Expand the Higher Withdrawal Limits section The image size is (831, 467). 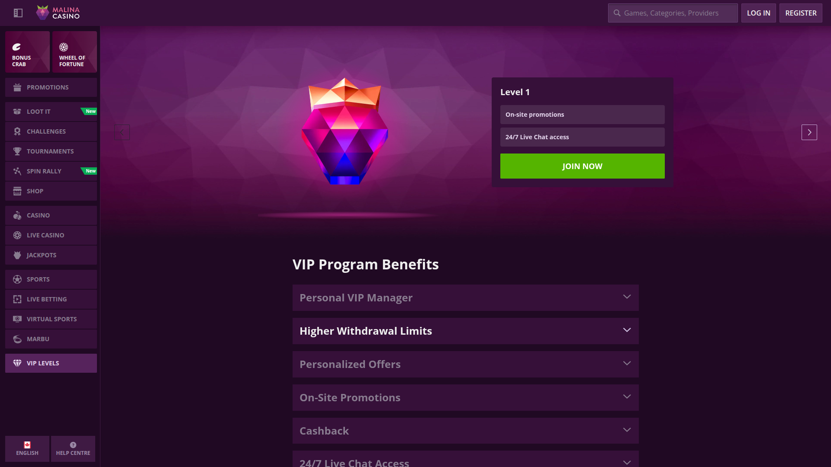tap(466, 331)
